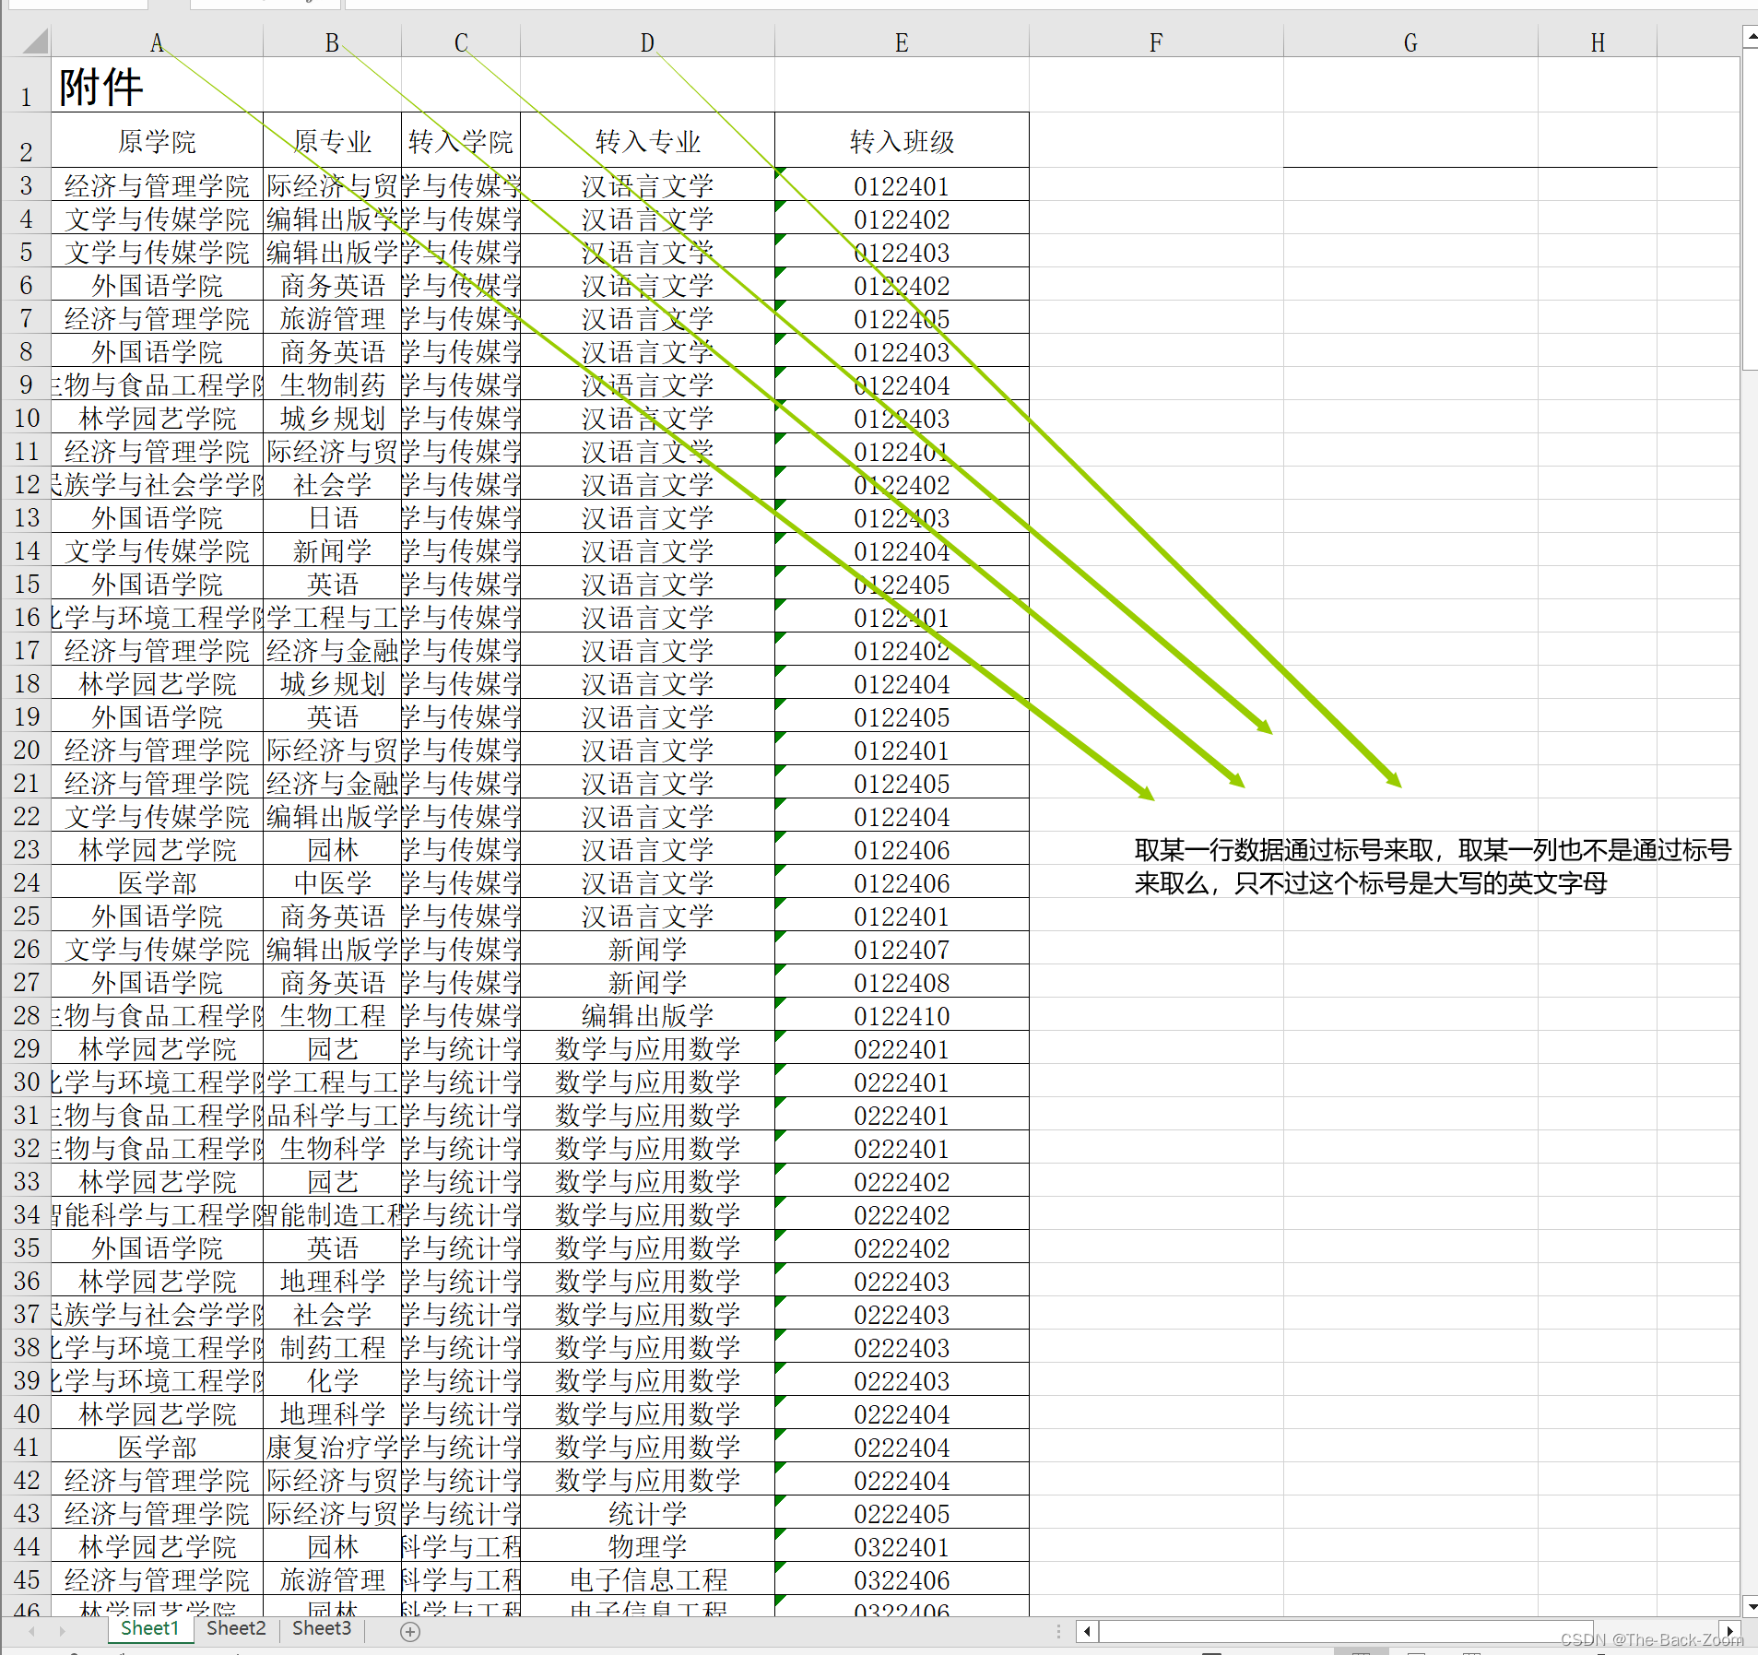The image size is (1758, 1655).
Task: Select the 原专业 header cell
Action: pyautogui.click(x=332, y=140)
